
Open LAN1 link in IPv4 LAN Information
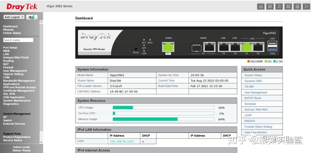tap(81, 141)
